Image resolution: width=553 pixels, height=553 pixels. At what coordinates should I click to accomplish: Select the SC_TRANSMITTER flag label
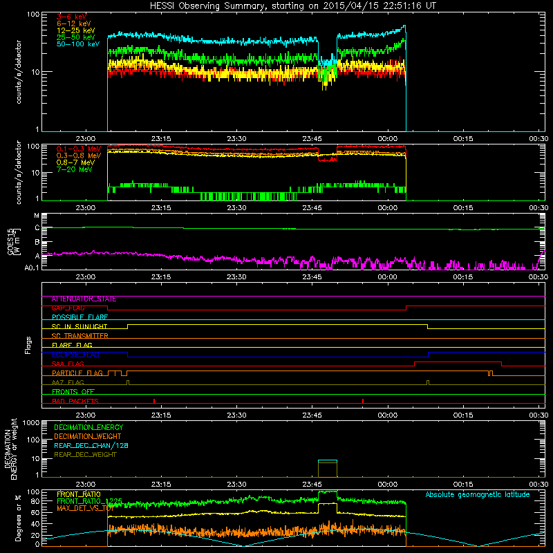coord(79,336)
